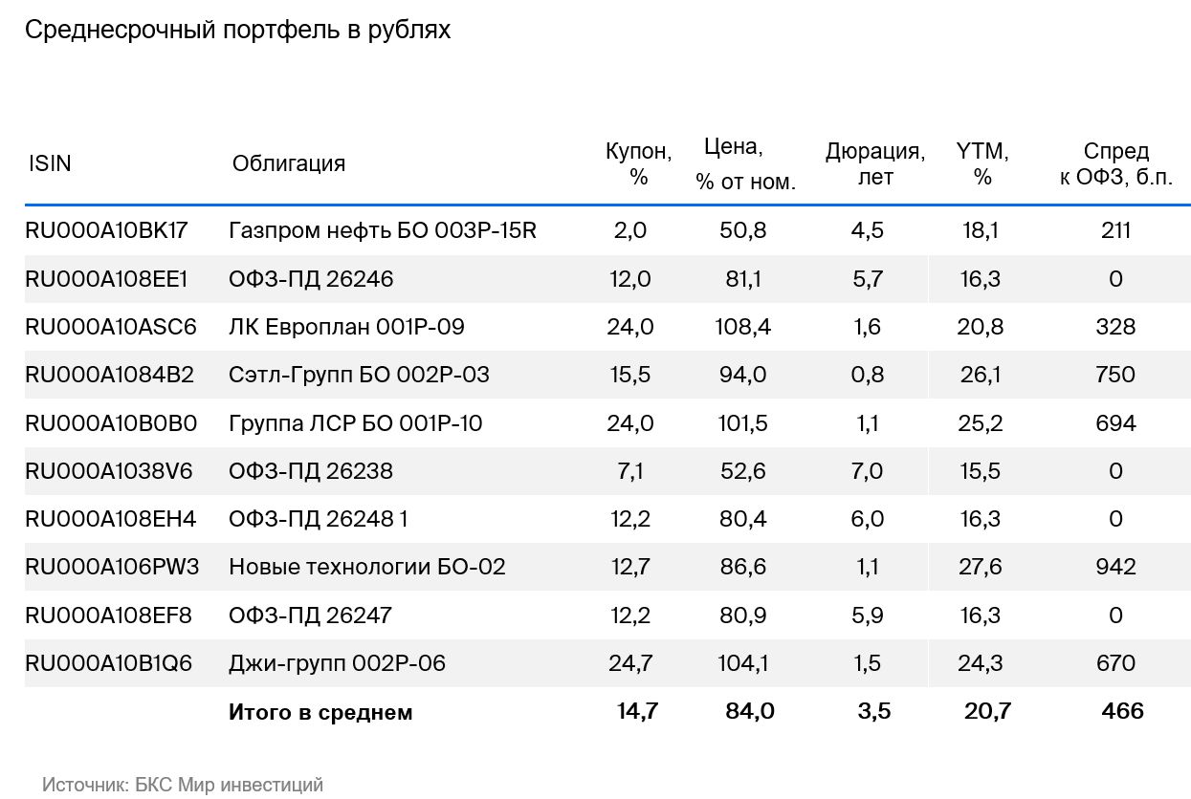Select ISIN RU000A10BK17 cell

click(x=106, y=230)
